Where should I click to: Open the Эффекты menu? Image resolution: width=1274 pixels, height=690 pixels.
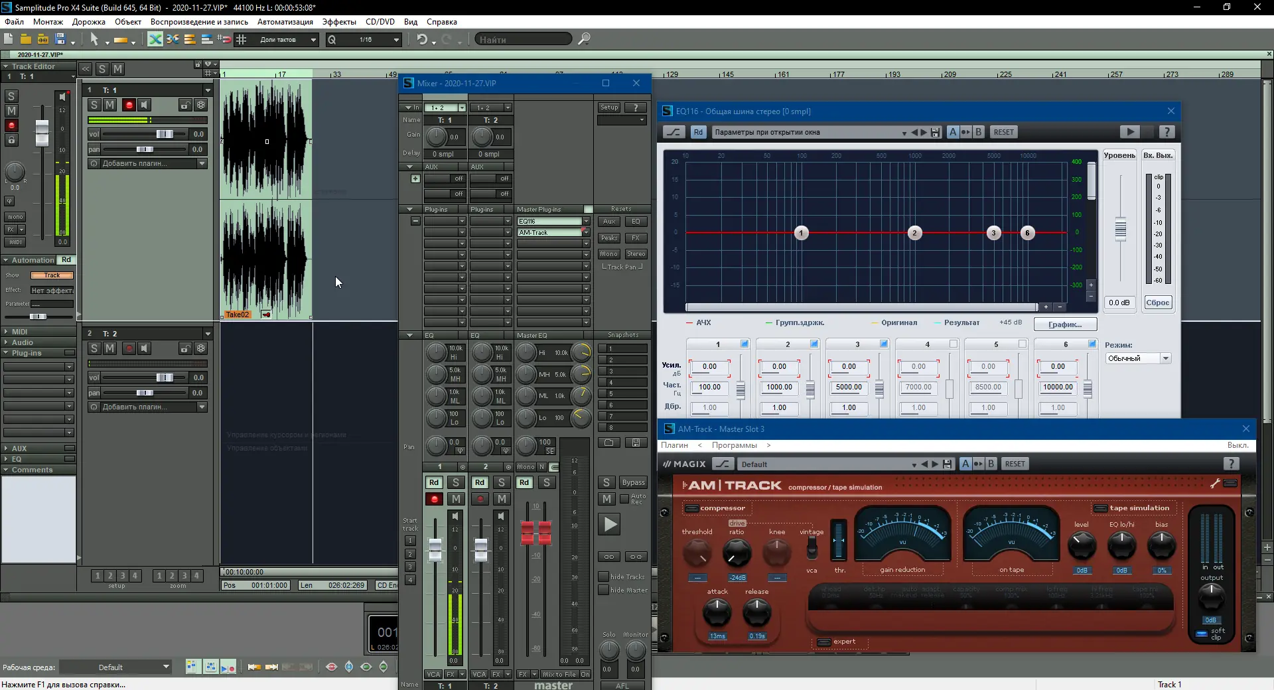tap(339, 22)
